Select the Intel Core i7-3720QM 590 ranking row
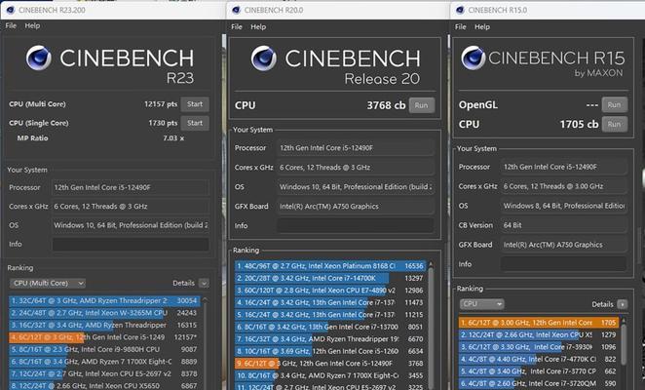Image resolution: width=645 pixels, height=390 pixels. click(x=539, y=383)
